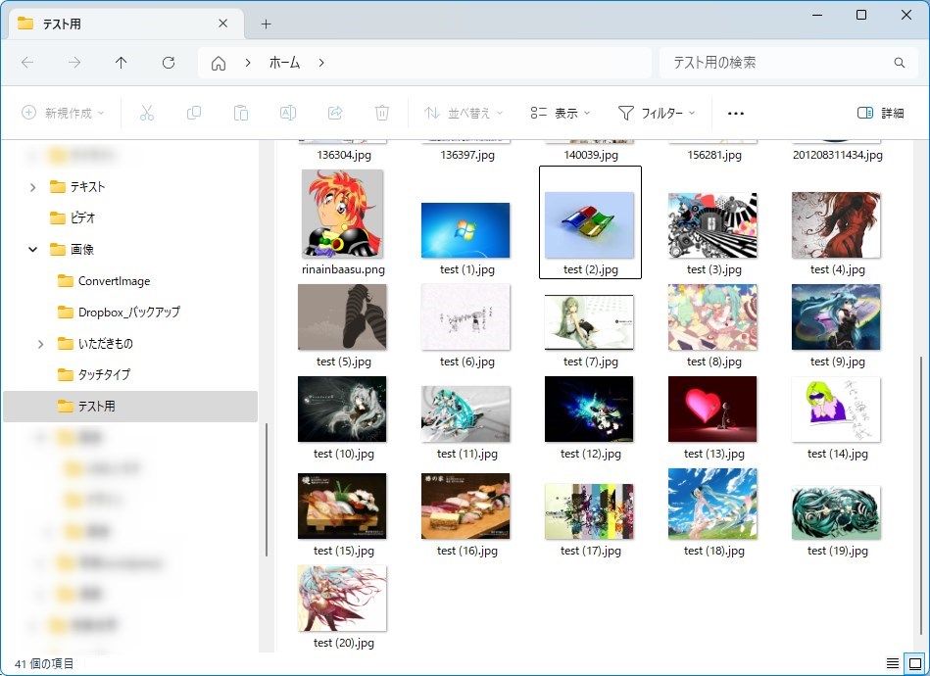The image size is (930, 676).
Task: Click the Refresh arrow icon
Action: (169, 63)
